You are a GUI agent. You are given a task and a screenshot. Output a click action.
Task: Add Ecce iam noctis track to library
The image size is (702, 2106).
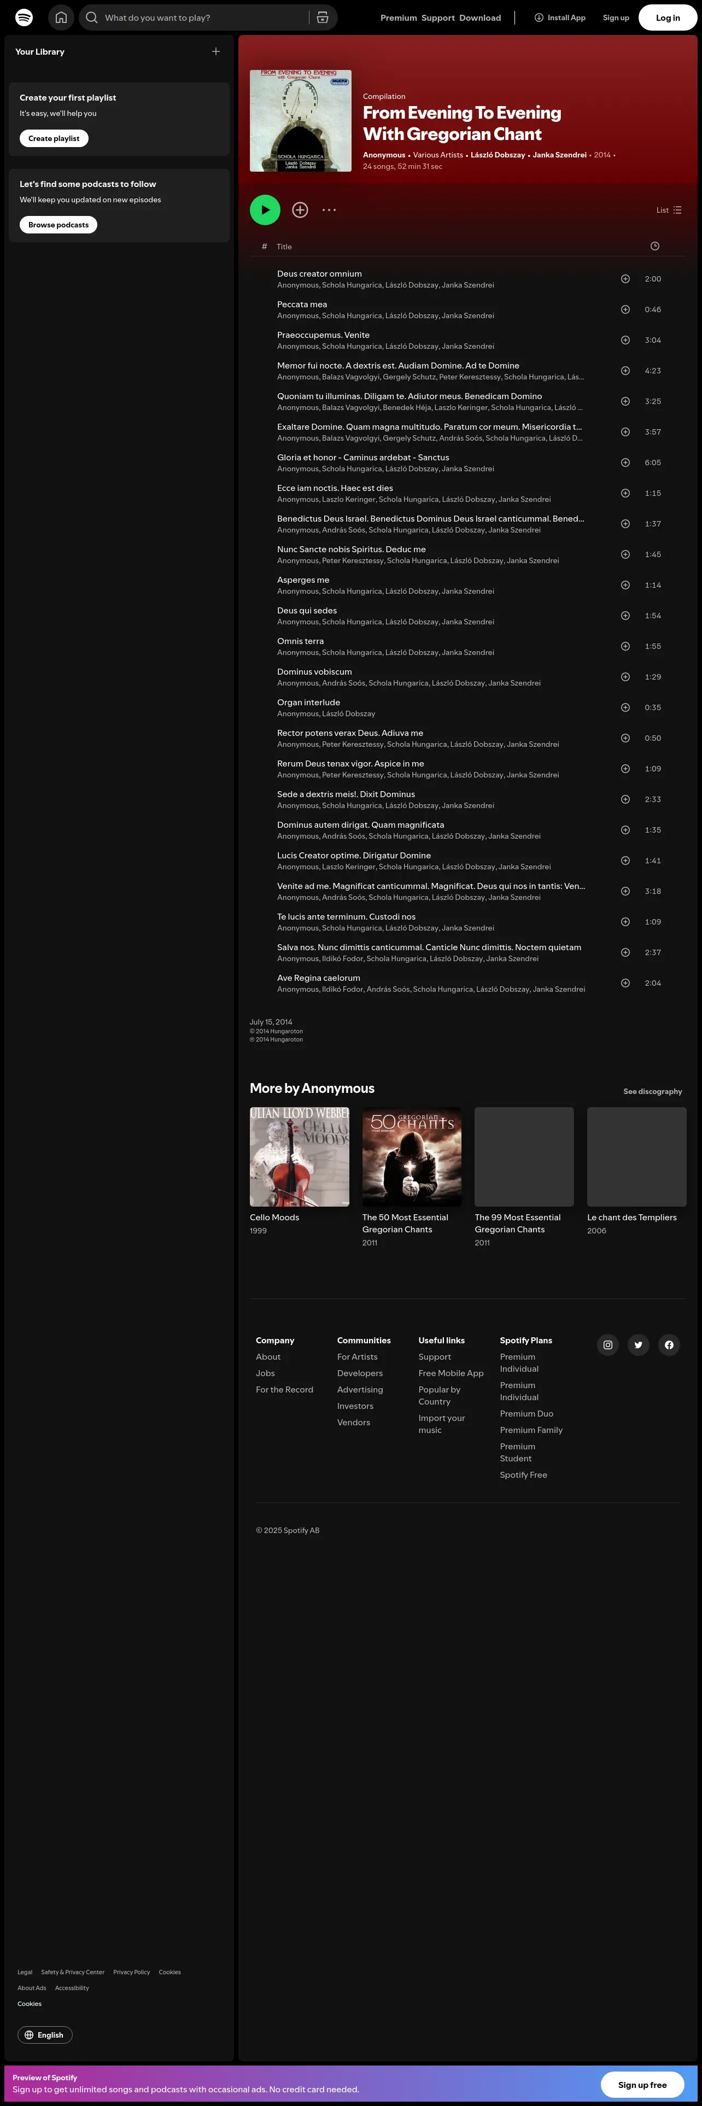[x=625, y=493]
